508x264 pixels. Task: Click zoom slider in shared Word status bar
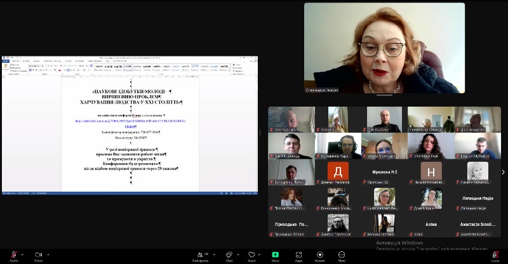click(243, 193)
